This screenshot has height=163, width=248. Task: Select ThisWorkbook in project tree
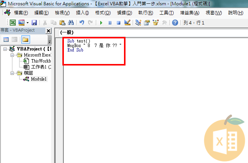[41, 61]
